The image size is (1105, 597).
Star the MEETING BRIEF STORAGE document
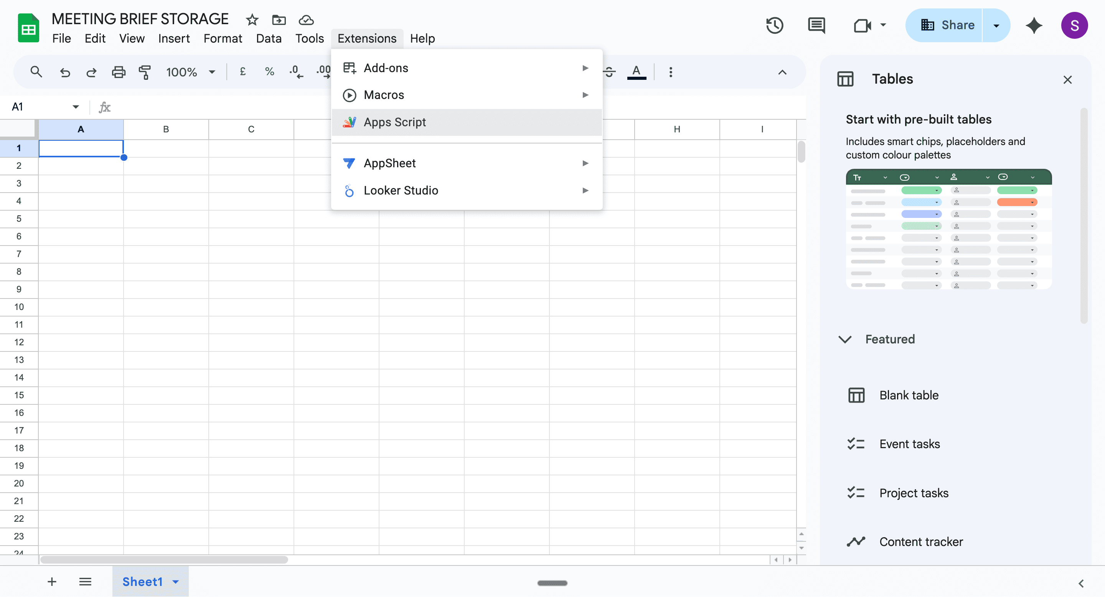(252, 20)
